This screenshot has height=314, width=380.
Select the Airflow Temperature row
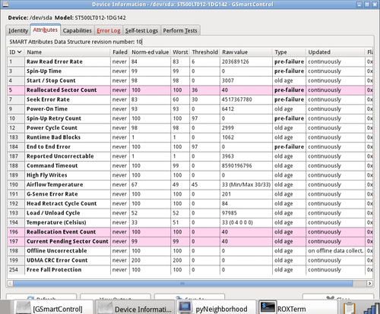point(190,184)
